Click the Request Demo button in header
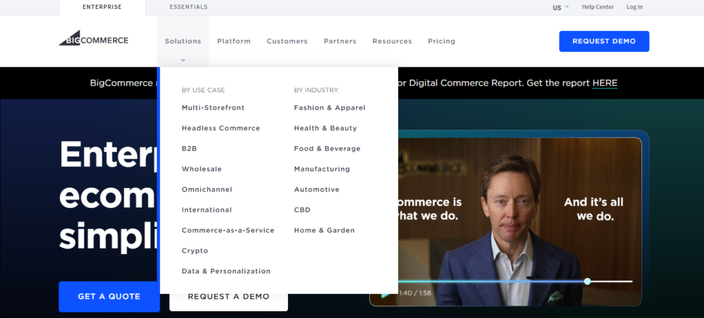This screenshot has height=318, width=704. click(604, 41)
